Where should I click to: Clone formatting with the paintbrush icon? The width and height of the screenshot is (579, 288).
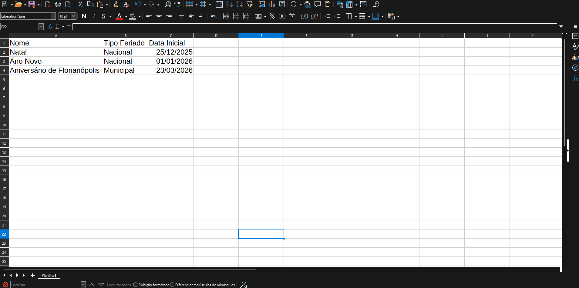pos(116,5)
